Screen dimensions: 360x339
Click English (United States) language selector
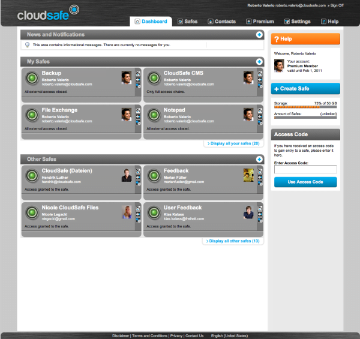229,336
